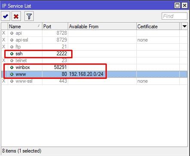190x156 pixels.
Task: Click port value 8729
Action: click(x=62, y=40)
